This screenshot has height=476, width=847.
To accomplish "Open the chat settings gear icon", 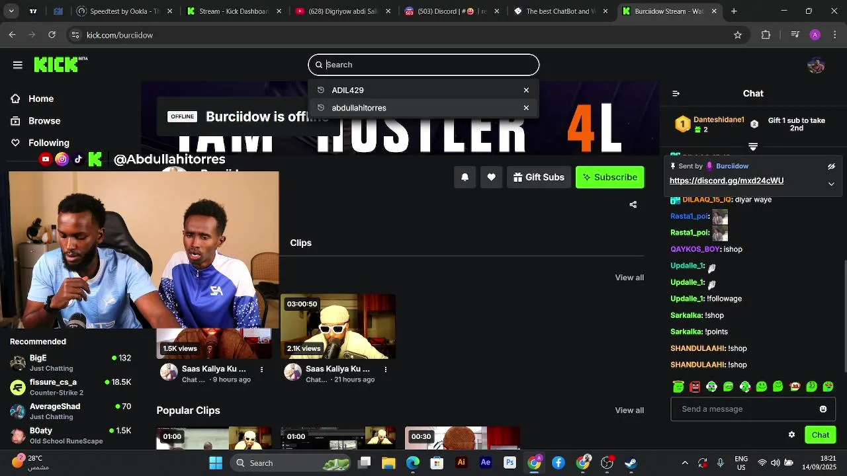I will coord(791,434).
